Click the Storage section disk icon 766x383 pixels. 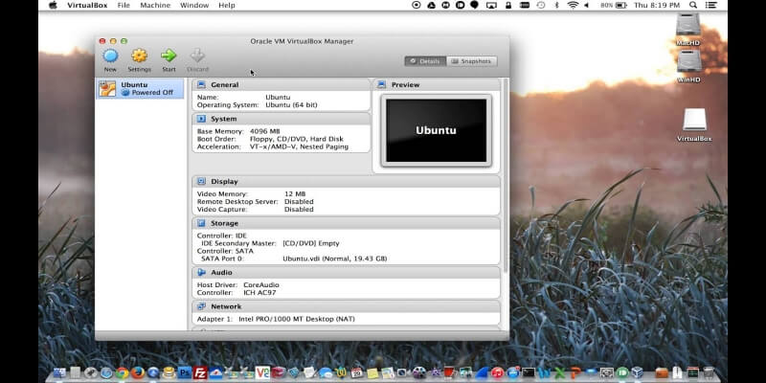pos(201,223)
